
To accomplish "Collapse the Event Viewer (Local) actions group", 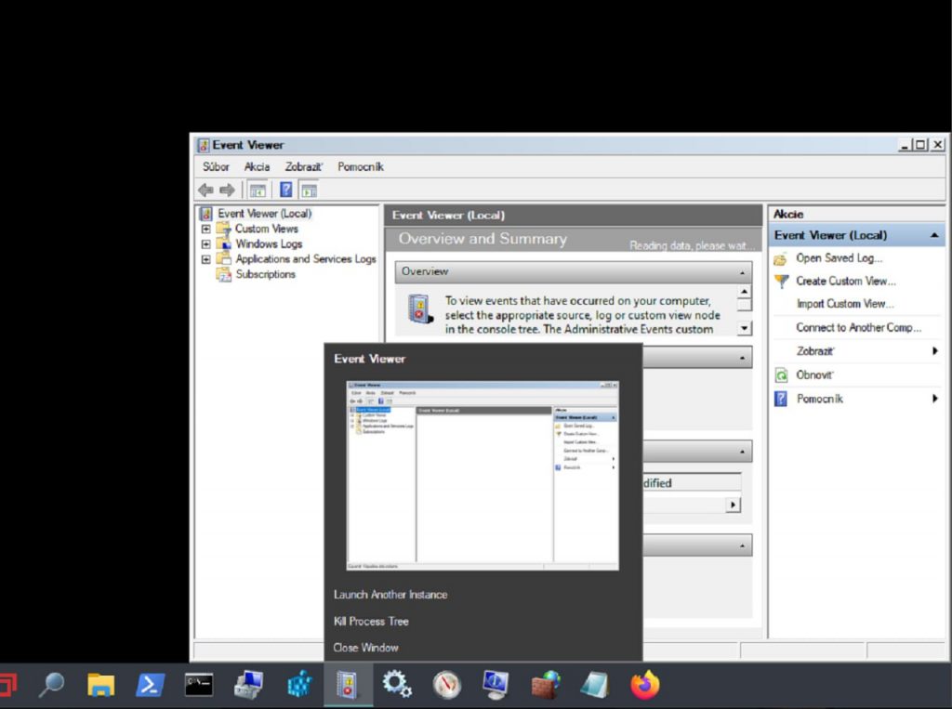I will pyautogui.click(x=934, y=235).
